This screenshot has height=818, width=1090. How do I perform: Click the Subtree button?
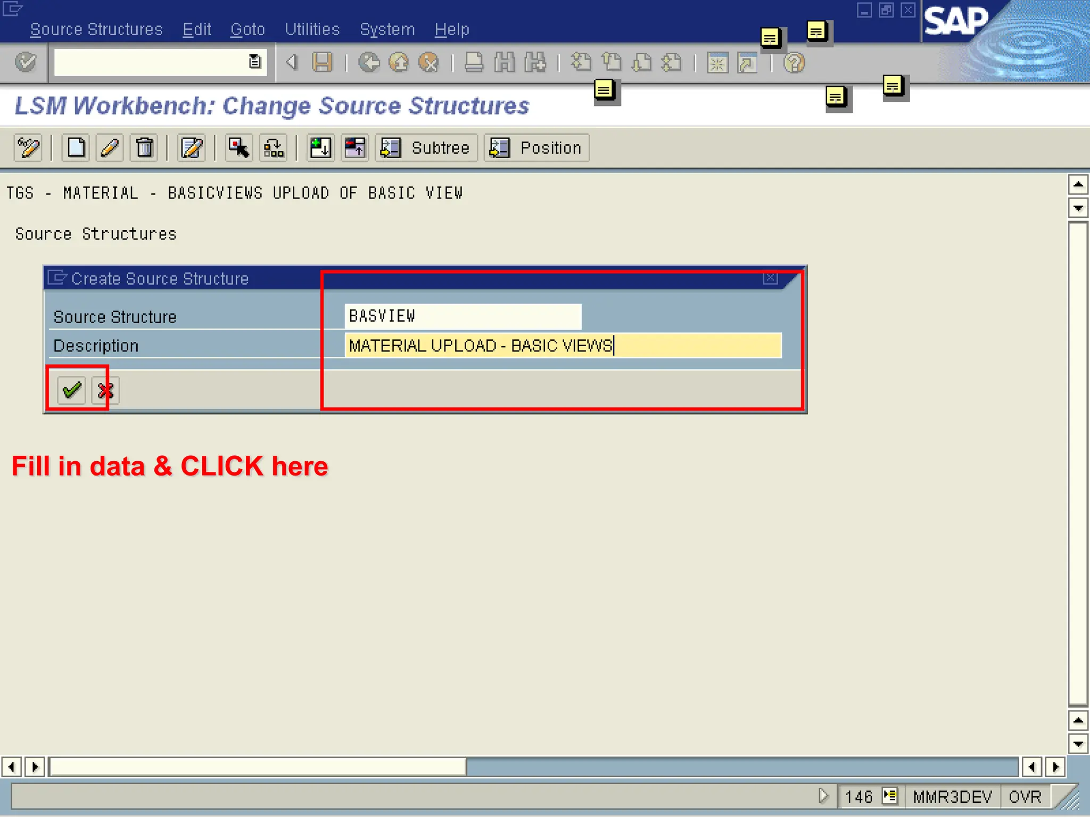[426, 148]
